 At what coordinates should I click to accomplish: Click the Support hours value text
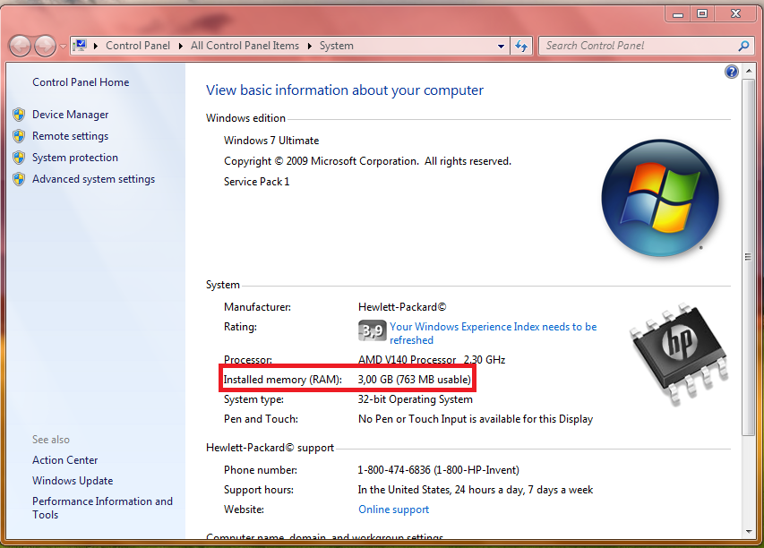tap(475, 490)
